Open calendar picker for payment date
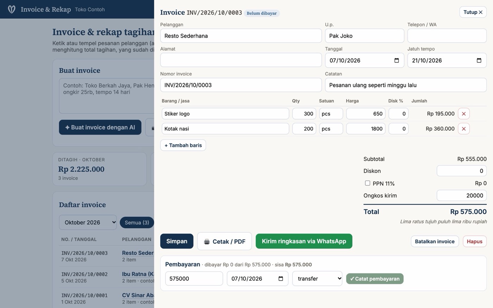Viewport: 493px width, 308px height. tap(281, 278)
